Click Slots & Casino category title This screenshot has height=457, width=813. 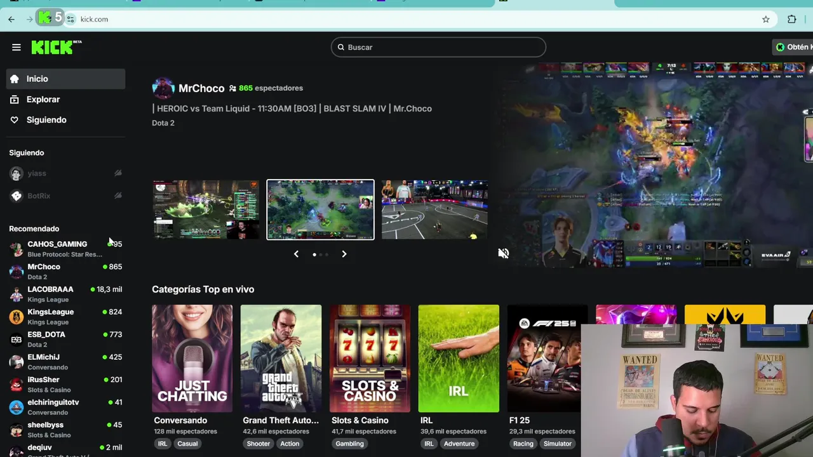pos(360,420)
